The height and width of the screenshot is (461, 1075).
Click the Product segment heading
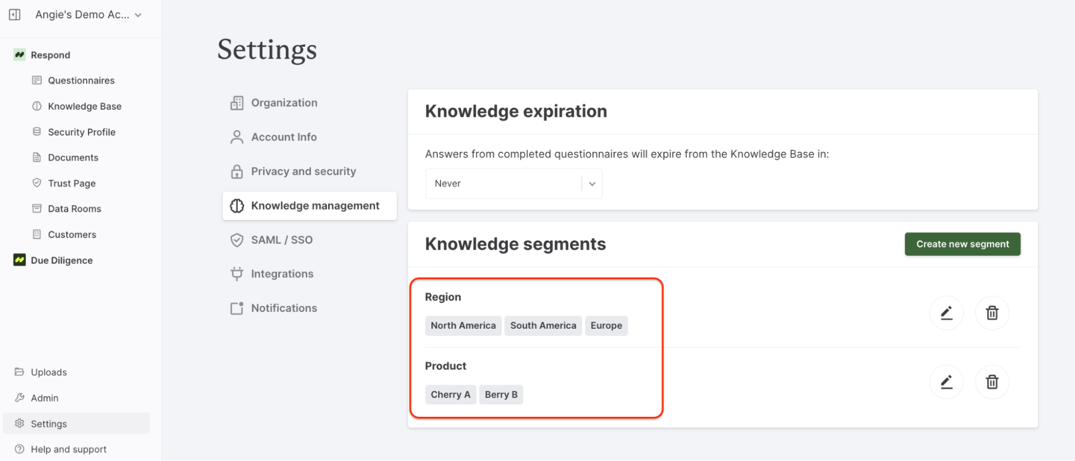point(446,366)
